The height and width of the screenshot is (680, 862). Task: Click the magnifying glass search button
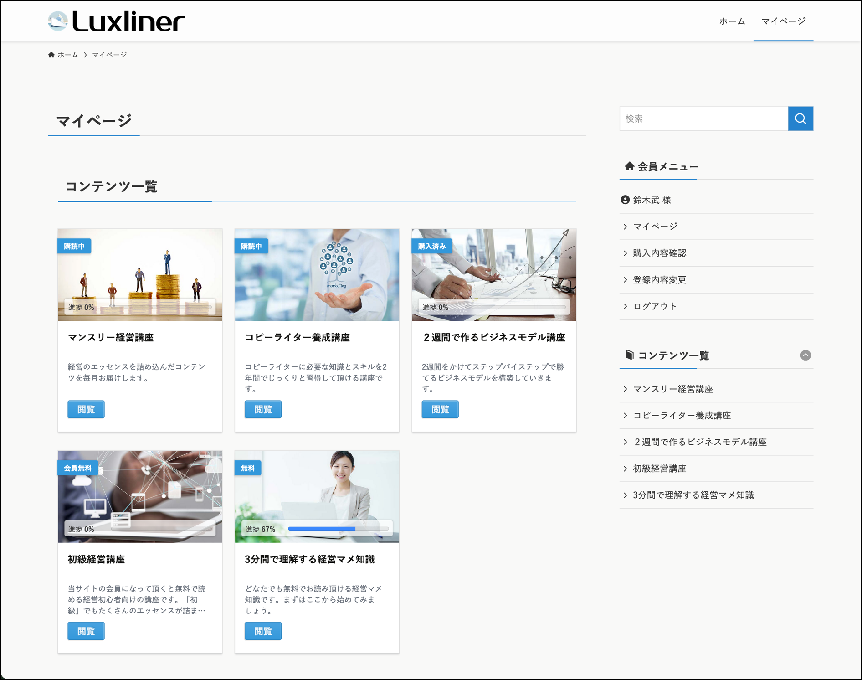coord(800,118)
